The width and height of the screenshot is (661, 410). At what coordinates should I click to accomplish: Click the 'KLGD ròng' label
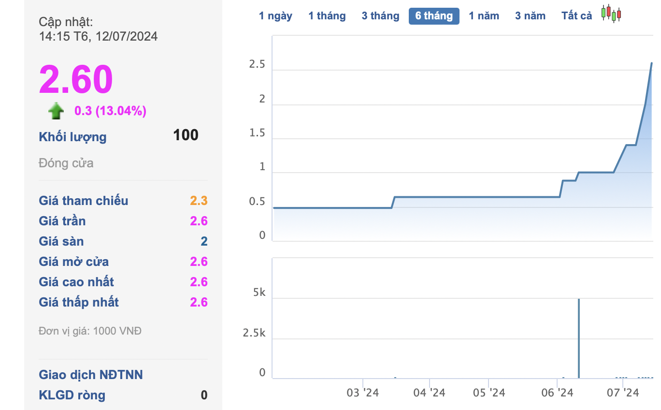(72, 395)
